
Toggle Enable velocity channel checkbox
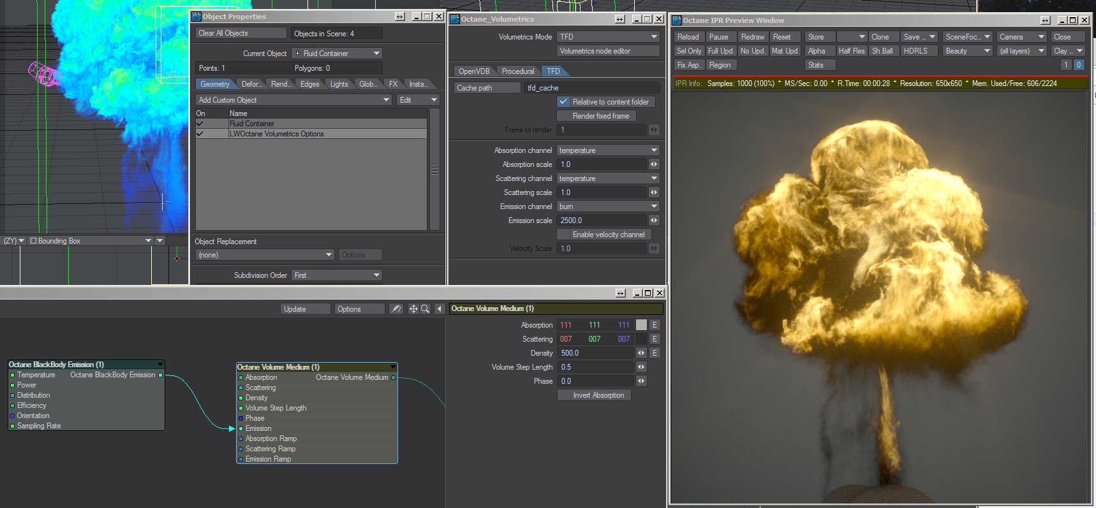pos(563,235)
